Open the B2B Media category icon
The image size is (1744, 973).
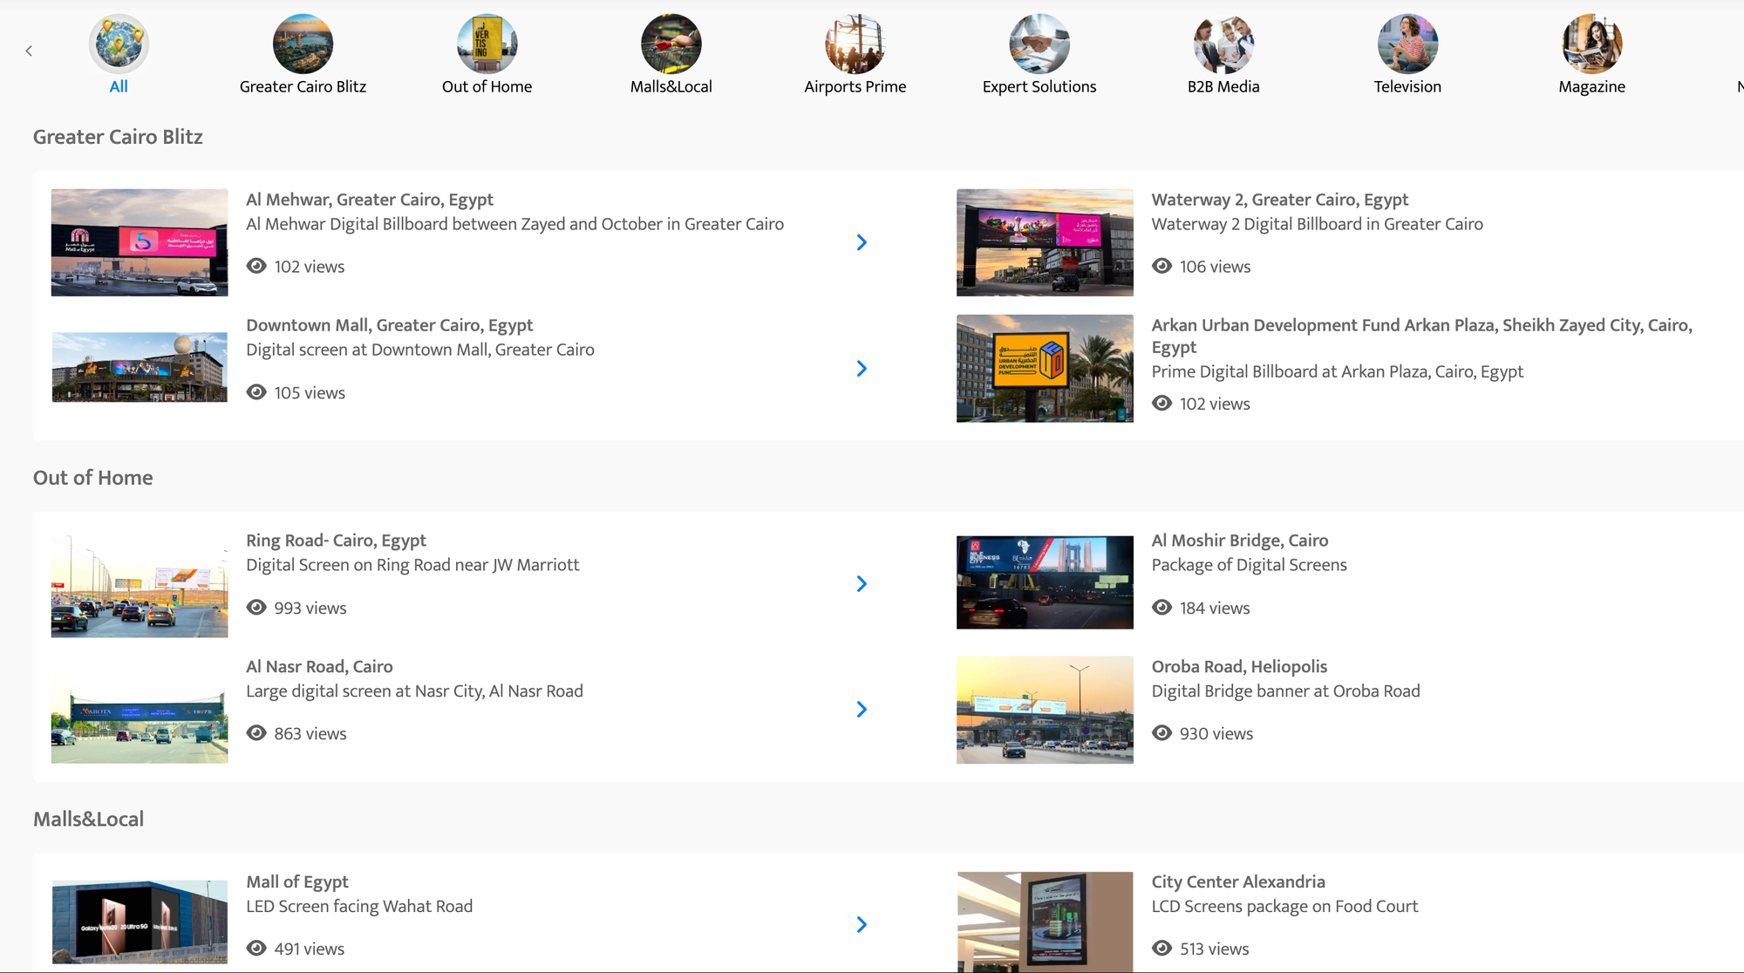[1223, 44]
